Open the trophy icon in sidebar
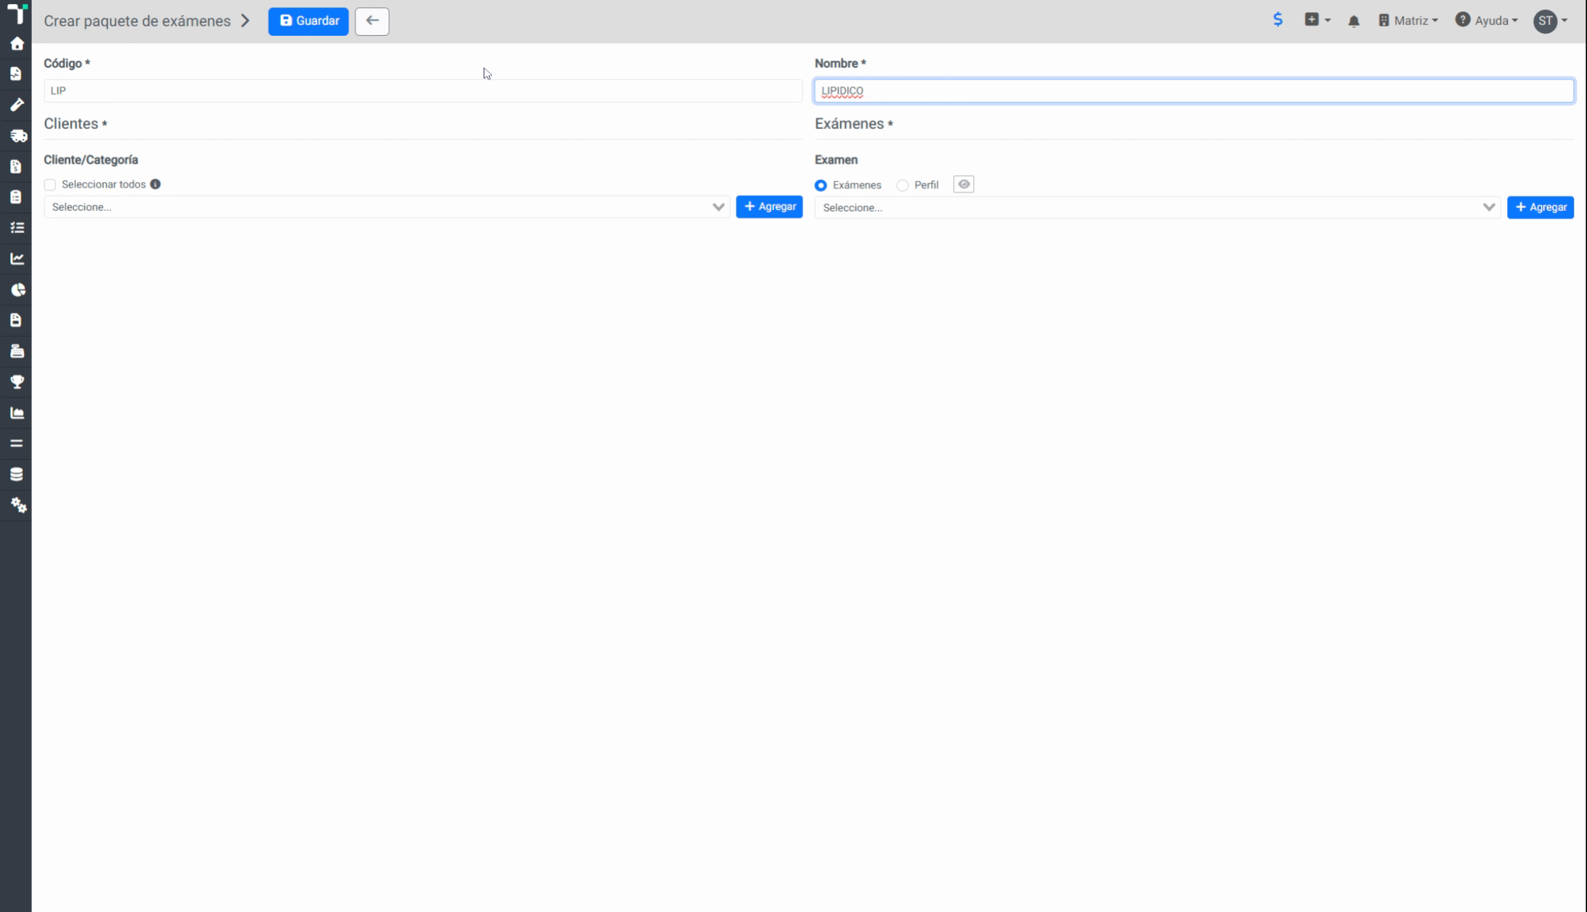This screenshot has height=912, width=1587. pyautogui.click(x=17, y=382)
